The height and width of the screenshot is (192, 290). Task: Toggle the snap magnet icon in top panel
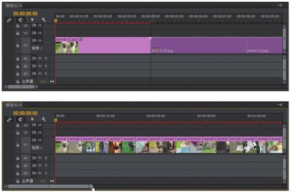[20, 20]
